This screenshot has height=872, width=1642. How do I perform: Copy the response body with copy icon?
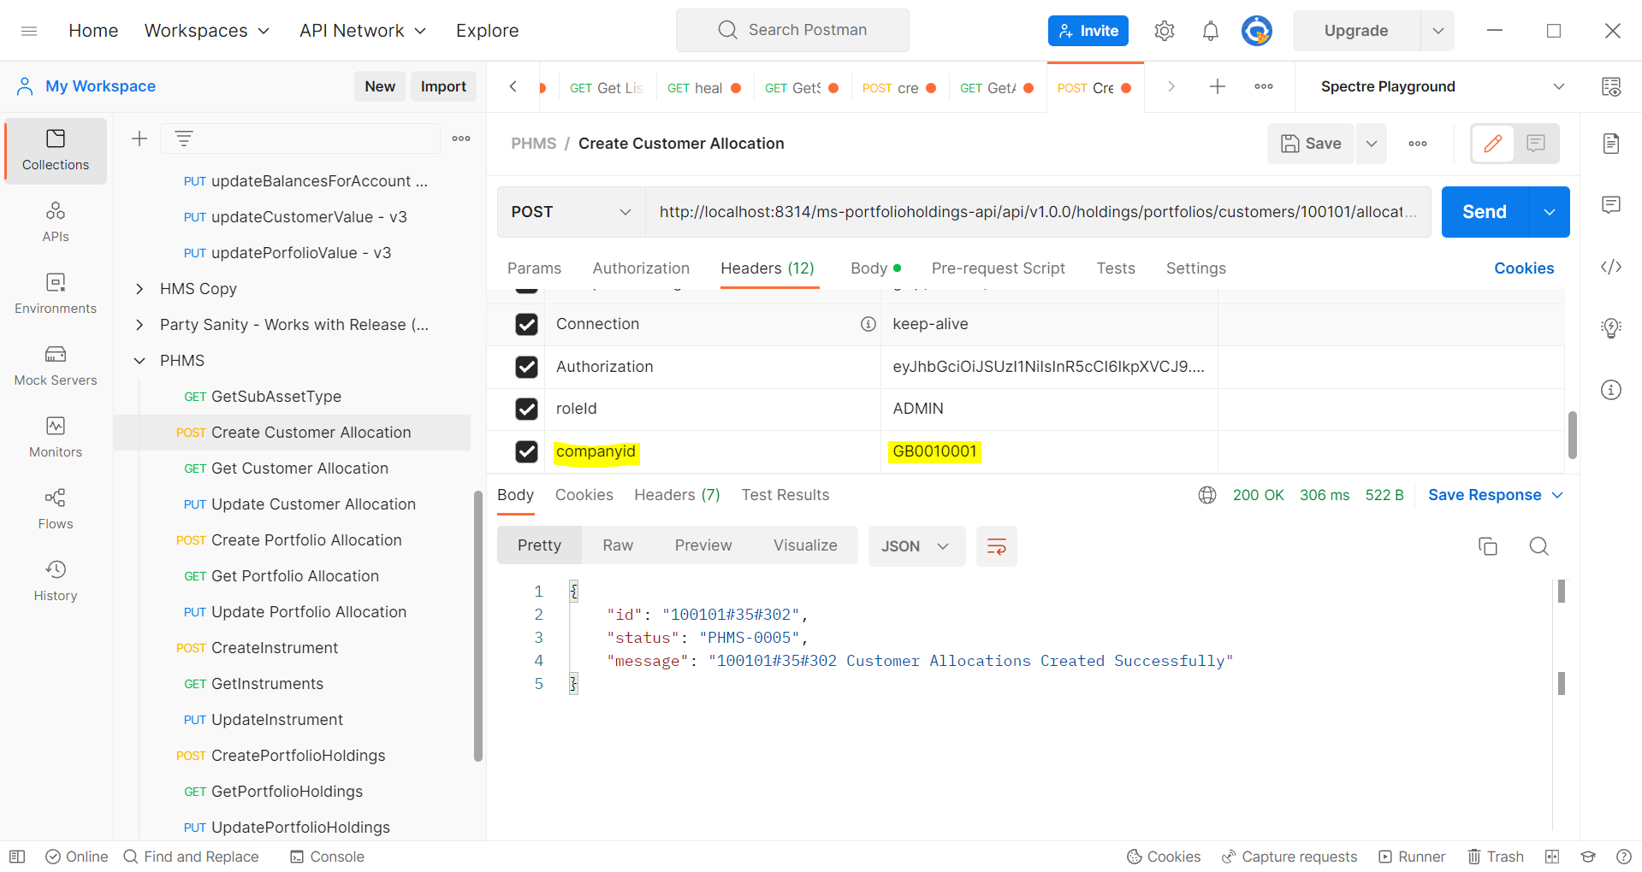click(x=1488, y=546)
